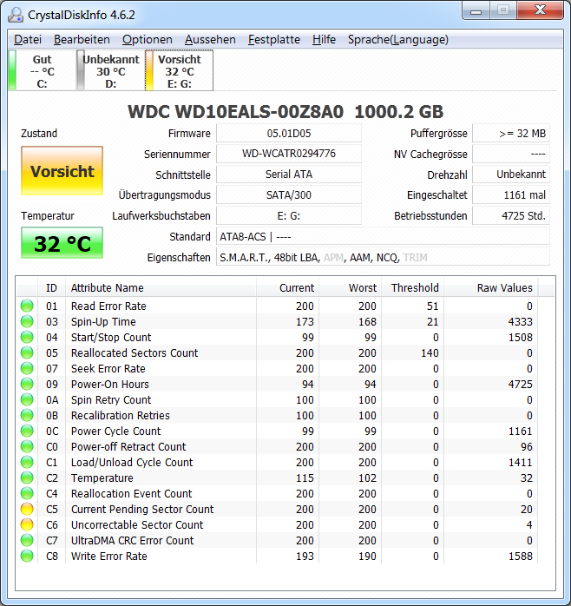Click green status icon for Spin Retry Count
The width and height of the screenshot is (571, 606).
click(x=27, y=399)
